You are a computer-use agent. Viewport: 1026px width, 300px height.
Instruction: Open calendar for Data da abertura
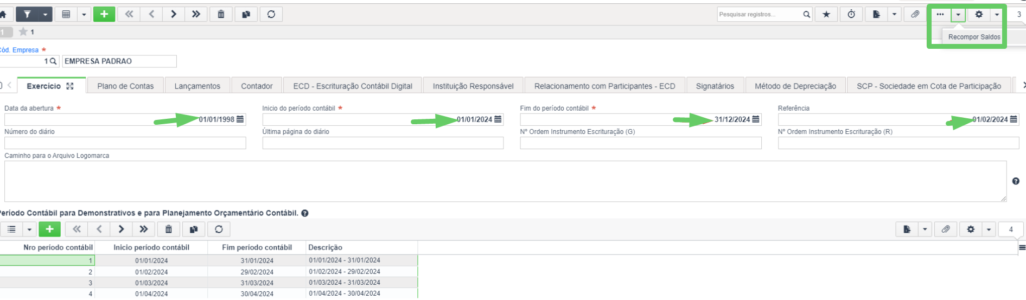point(240,119)
